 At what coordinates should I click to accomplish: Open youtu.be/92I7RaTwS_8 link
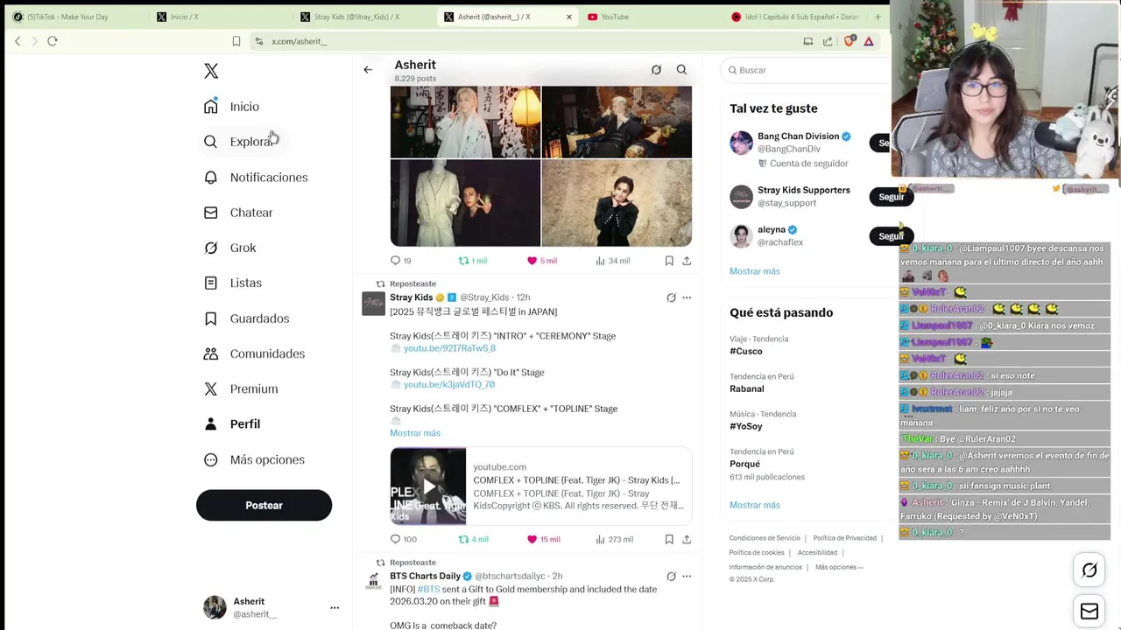tap(449, 348)
